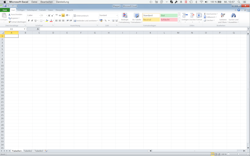Toggle Zeilenumbruch text wrapping
Image resolution: width=250 pixels, height=156 pixels.
tap(81, 16)
